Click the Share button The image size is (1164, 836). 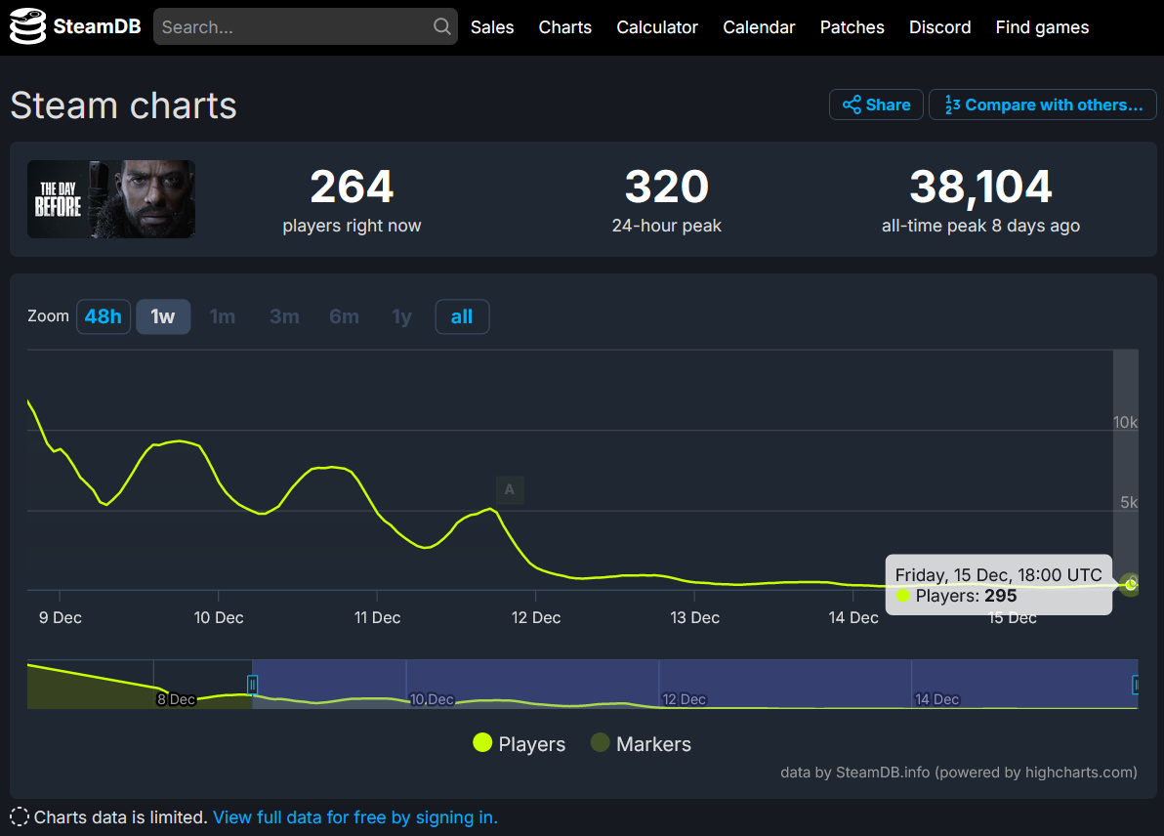tap(876, 104)
